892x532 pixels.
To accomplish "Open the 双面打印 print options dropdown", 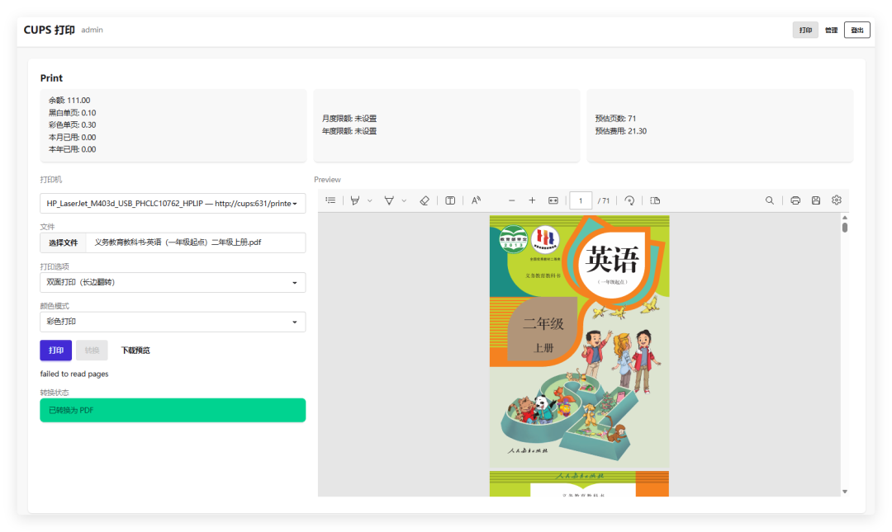I will 173,282.
